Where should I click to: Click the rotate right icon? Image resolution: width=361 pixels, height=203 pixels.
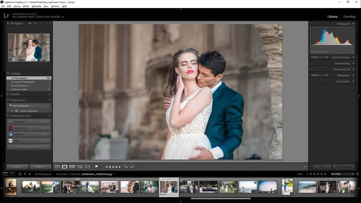132,166
